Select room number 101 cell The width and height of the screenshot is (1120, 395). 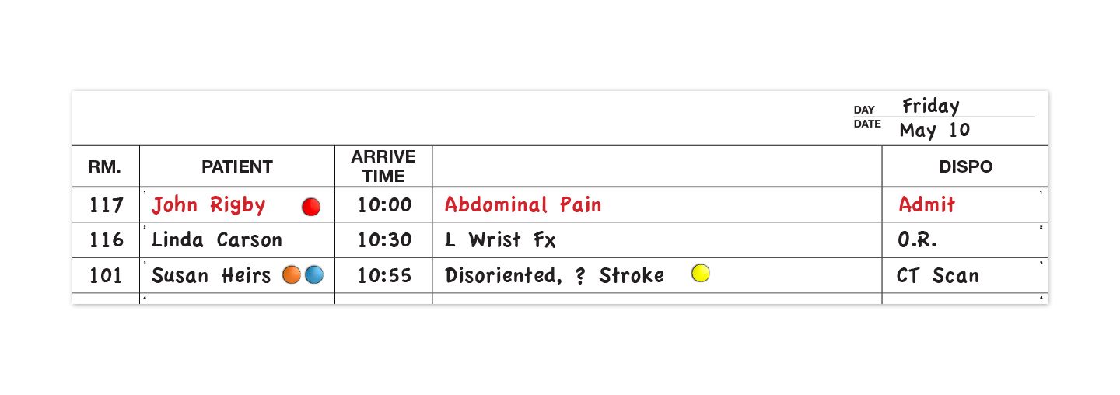[x=106, y=276]
